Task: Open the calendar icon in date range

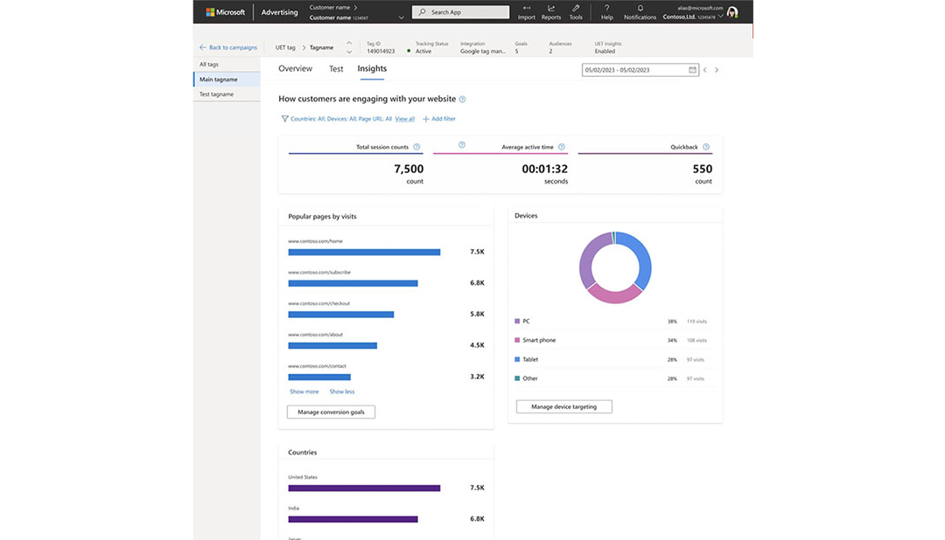Action: [x=692, y=70]
